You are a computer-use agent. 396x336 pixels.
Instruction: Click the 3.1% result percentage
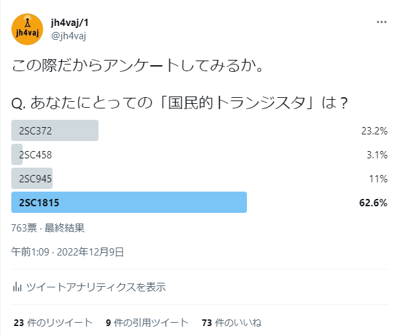click(377, 155)
